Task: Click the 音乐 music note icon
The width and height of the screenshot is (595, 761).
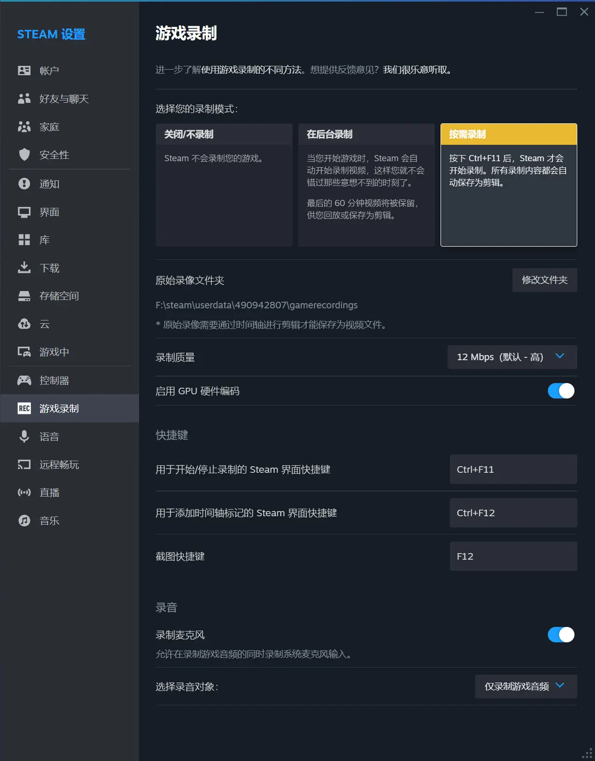Action: [x=24, y=520]
